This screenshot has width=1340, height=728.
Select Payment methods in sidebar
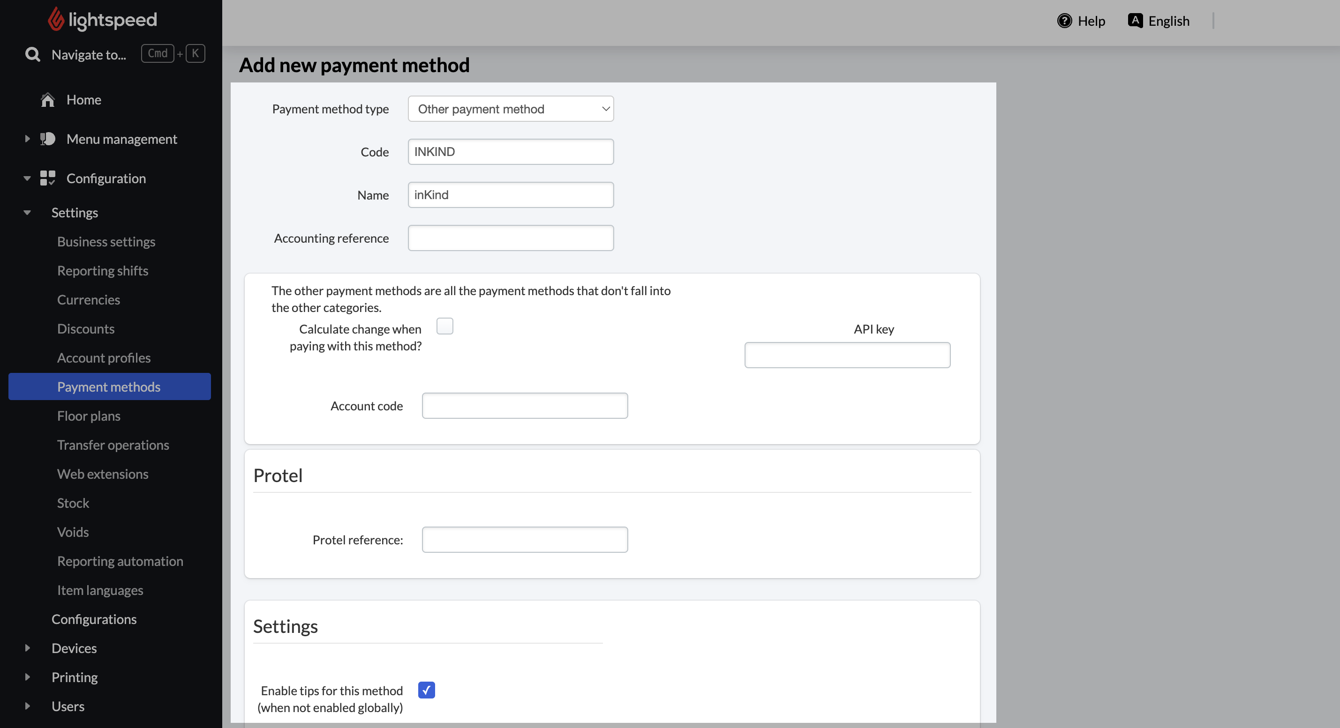110,386
